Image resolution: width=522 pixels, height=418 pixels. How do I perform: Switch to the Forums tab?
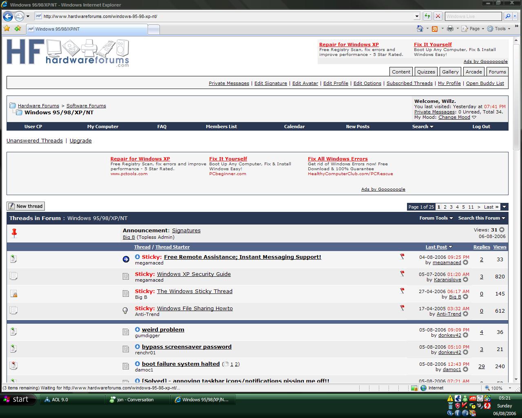[x=498, y=71]
